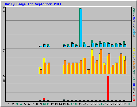Select day label "16" on the x-axis

[68, 104]
